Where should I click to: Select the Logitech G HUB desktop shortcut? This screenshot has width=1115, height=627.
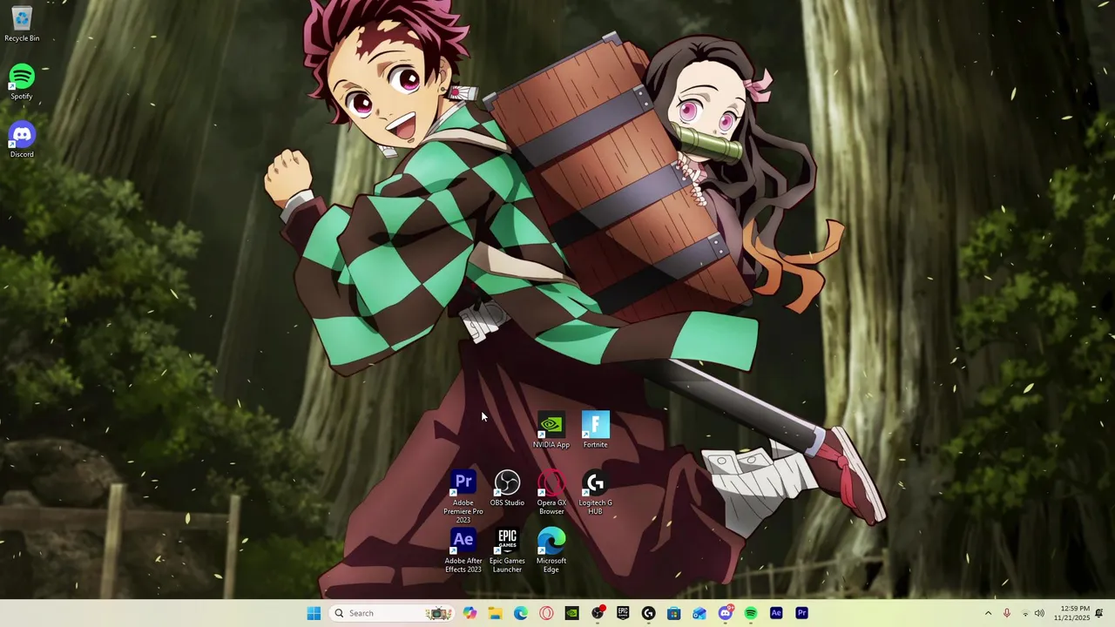(x=596, y=493)
